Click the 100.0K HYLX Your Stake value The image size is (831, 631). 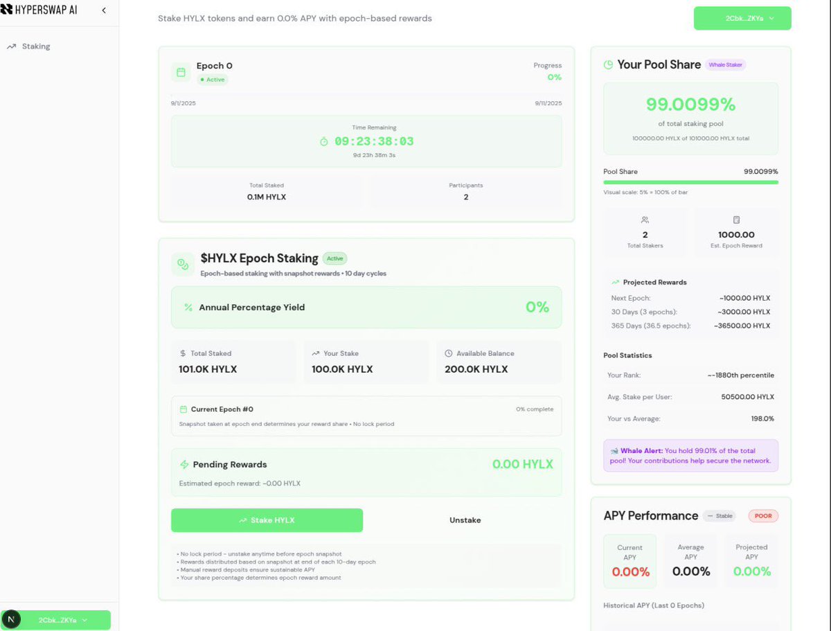tap(342, 369)
